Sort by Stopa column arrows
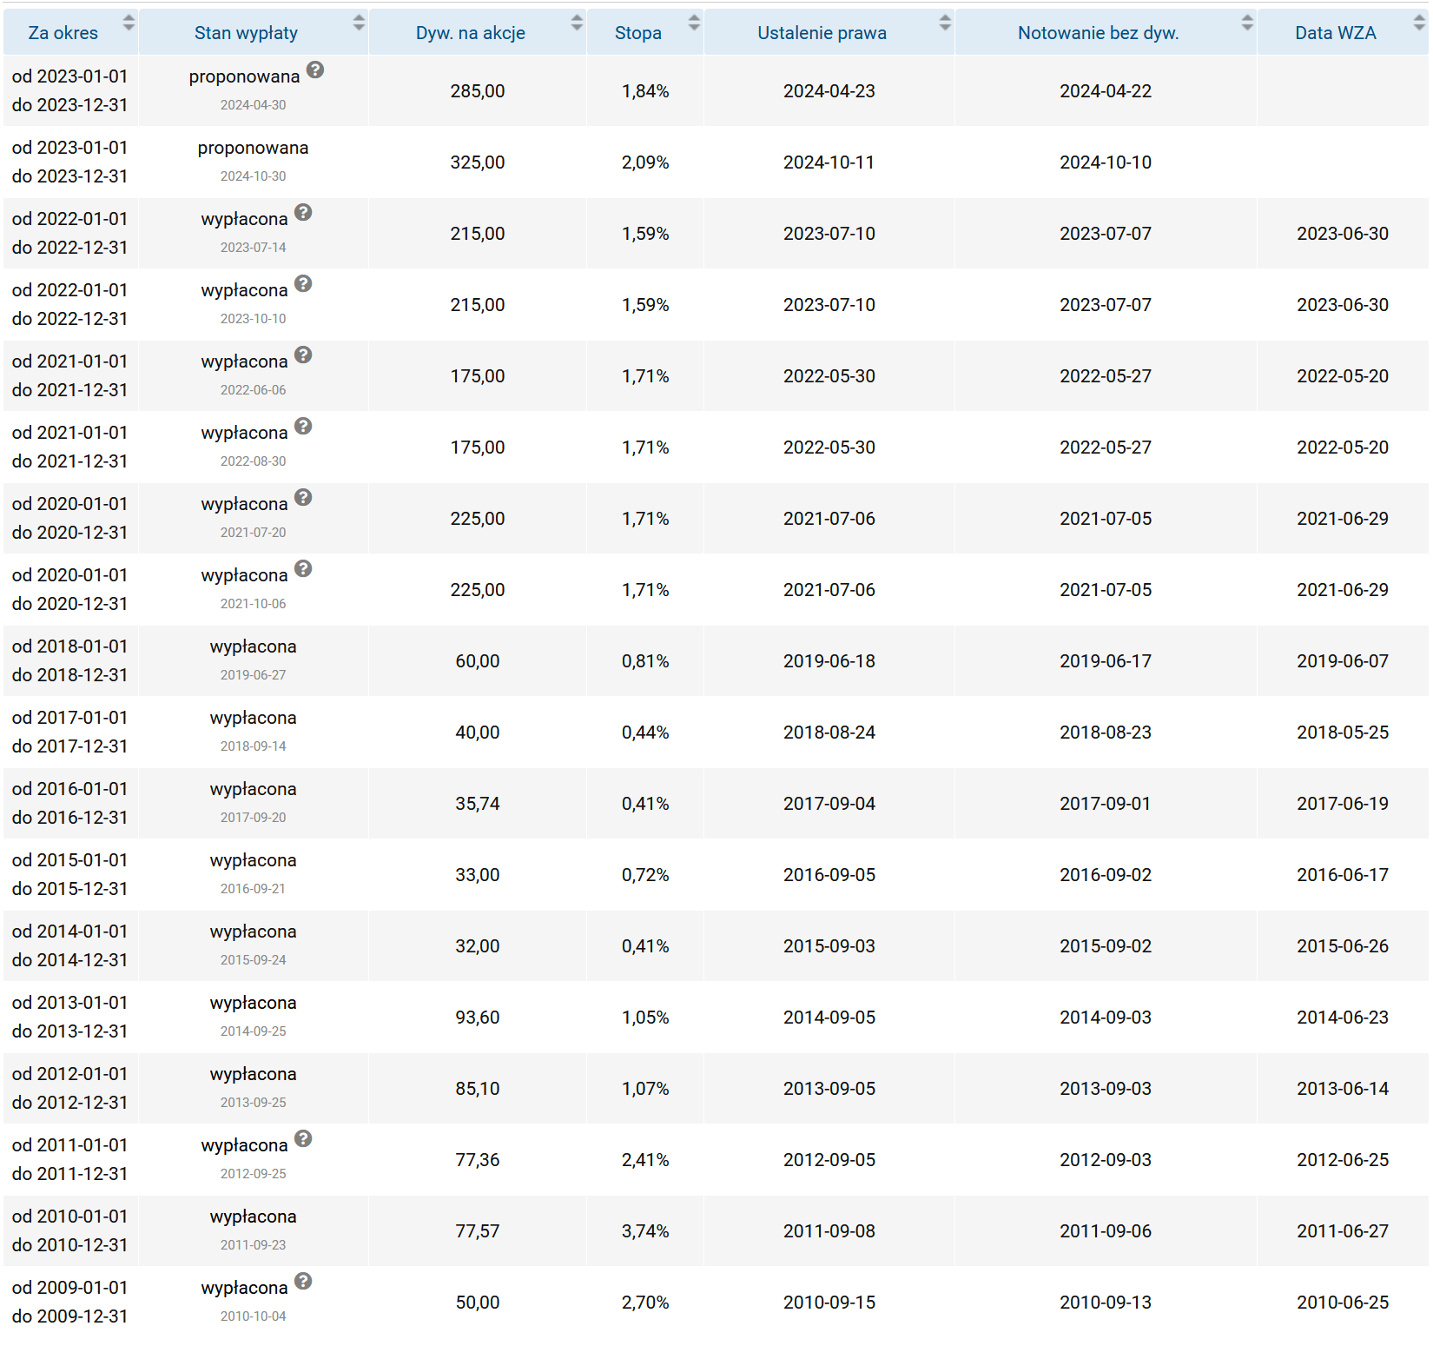Image resolution: width=1433 pixels, height=1346 pixels. pyautogui.click(x=694, y=23)
